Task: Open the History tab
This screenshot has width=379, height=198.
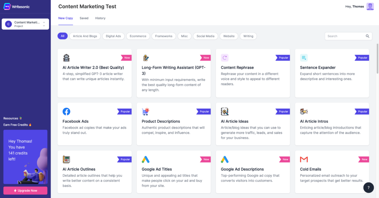Action: point(100,18)
